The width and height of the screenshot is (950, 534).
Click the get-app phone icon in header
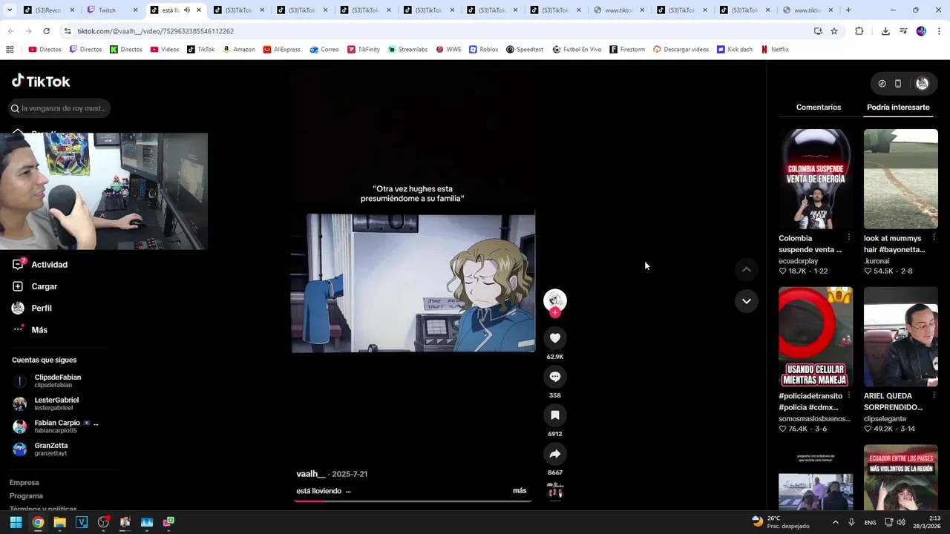898,84
